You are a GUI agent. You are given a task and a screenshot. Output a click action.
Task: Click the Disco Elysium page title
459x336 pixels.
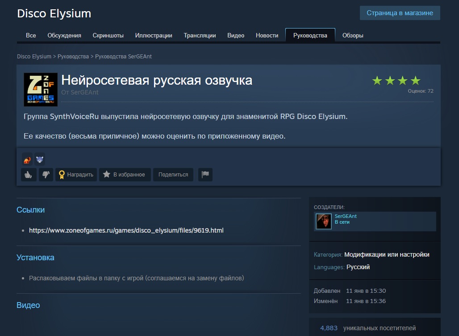click(54, 13)
